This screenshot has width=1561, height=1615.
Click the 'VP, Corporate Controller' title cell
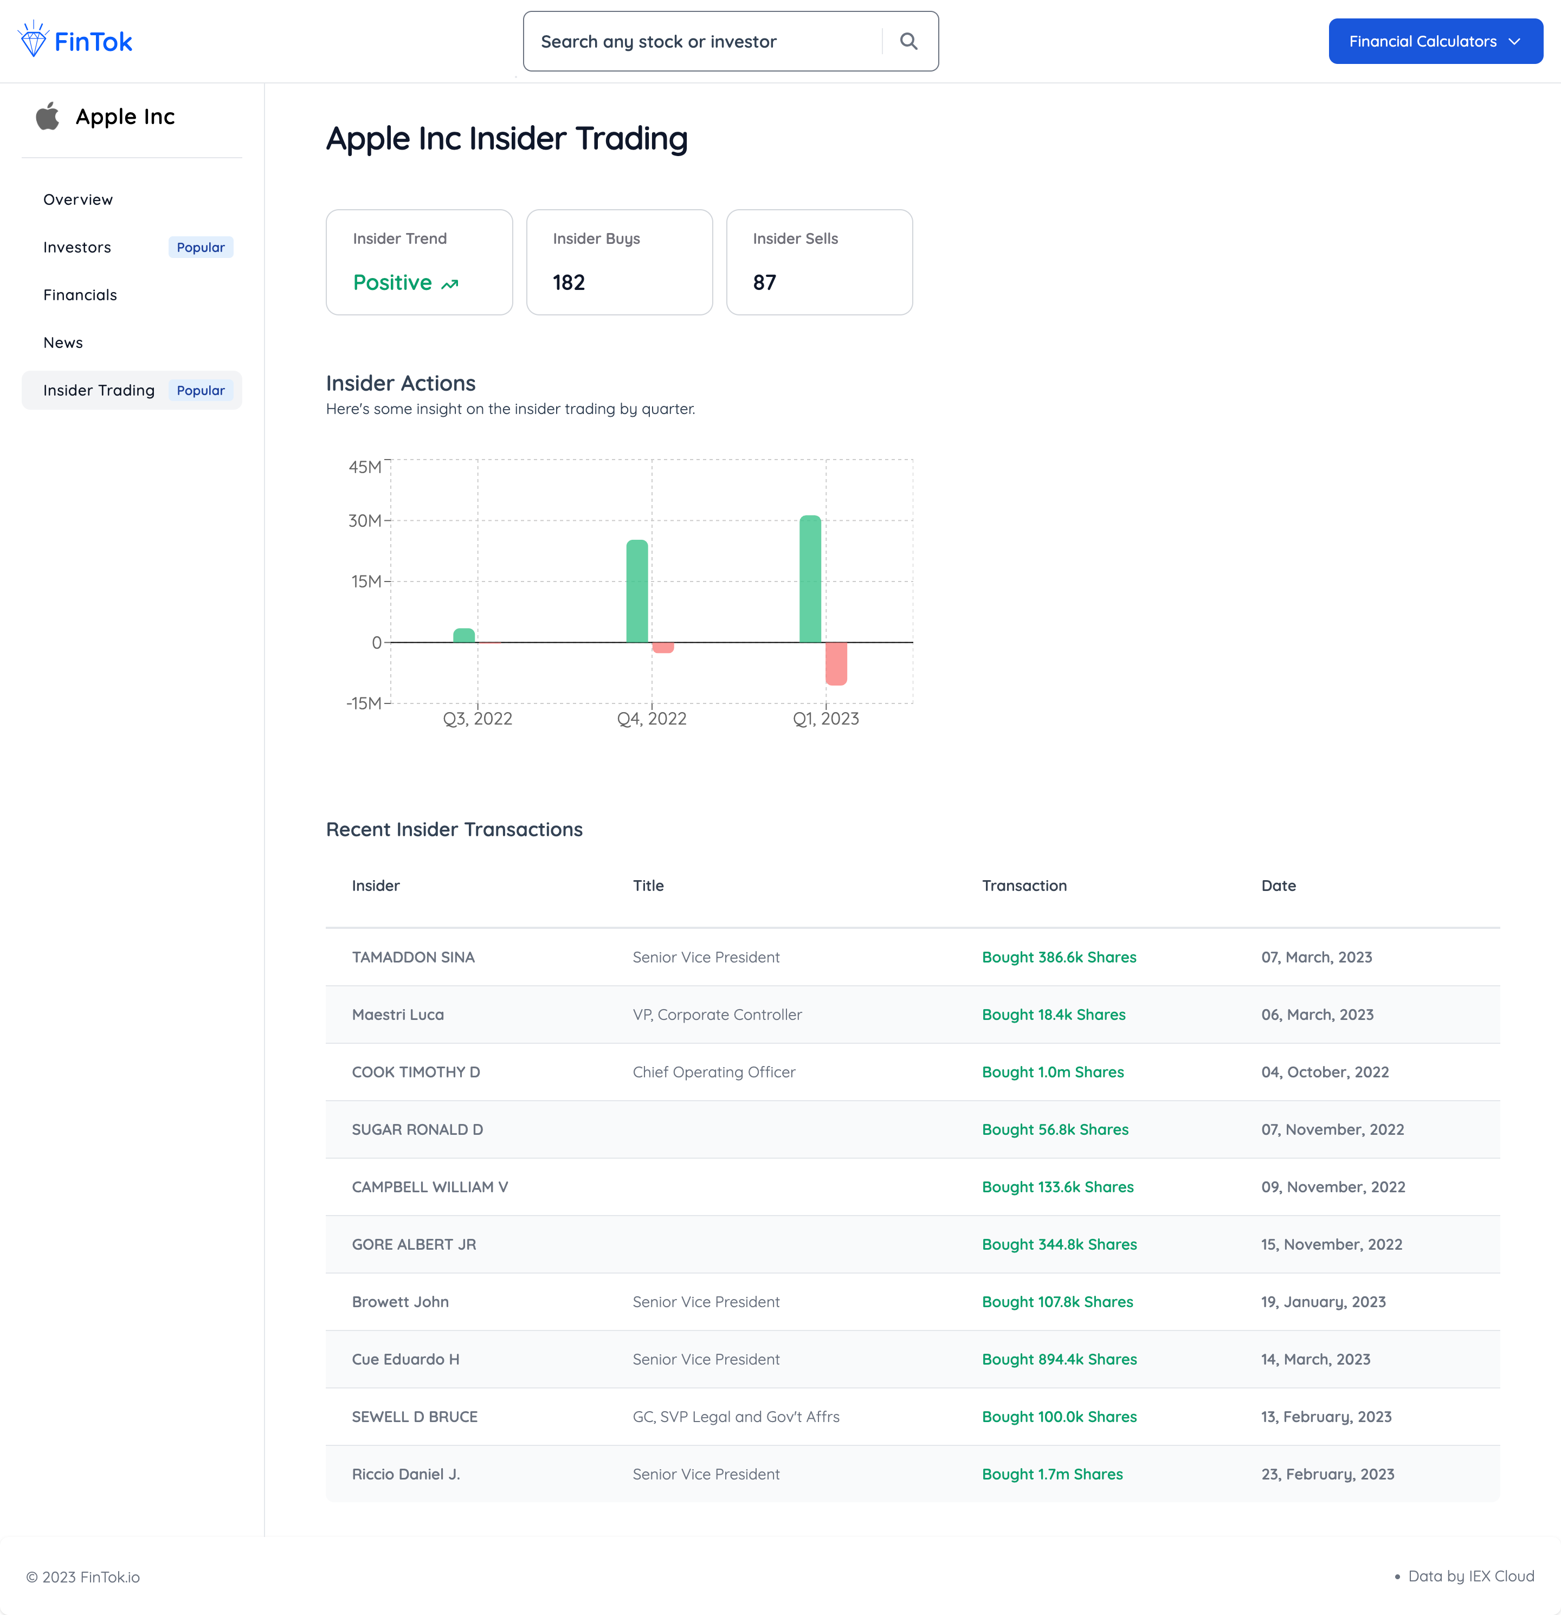[x=717, y=1015]
